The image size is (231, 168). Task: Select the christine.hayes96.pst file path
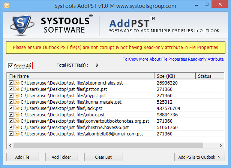coord(75,127)
